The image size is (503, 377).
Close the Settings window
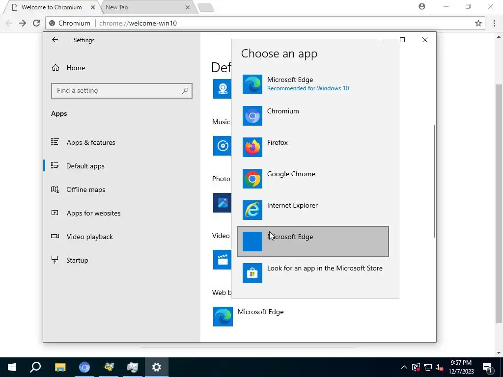[425, 40]
